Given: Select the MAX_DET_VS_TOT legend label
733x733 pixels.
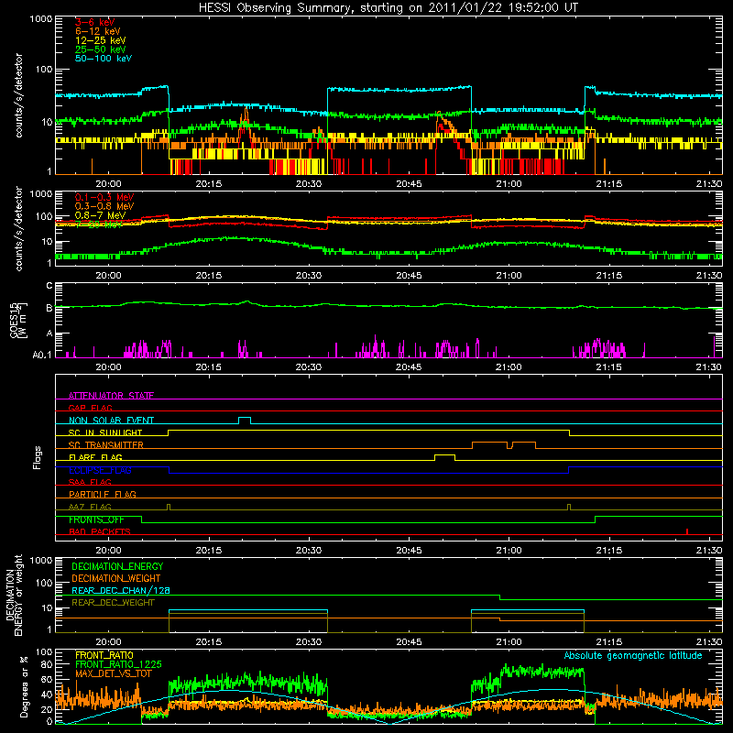Looking at the screenshot, I should (x=113, y=673).
